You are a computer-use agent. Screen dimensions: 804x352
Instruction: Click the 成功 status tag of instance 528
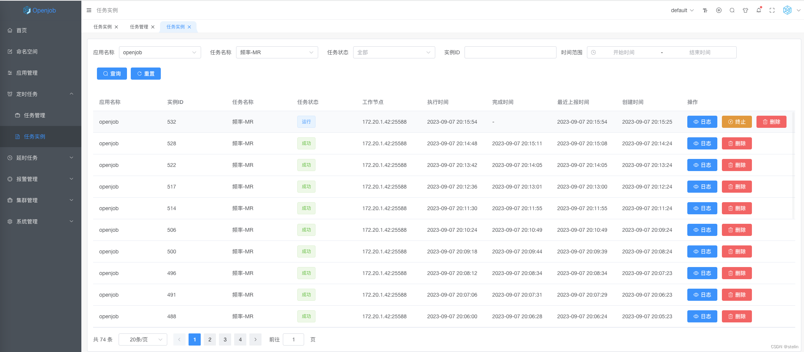pyautogui.click(x=306, y=143)
